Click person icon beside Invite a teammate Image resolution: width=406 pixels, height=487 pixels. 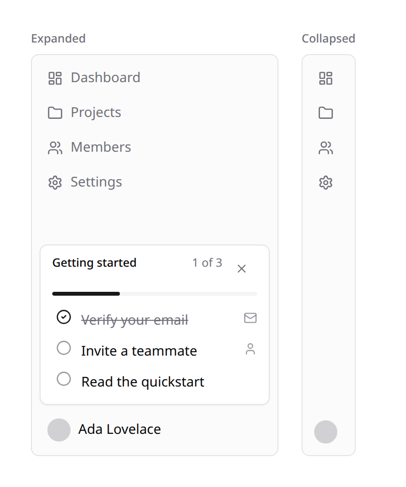click(x=250, y=349)
